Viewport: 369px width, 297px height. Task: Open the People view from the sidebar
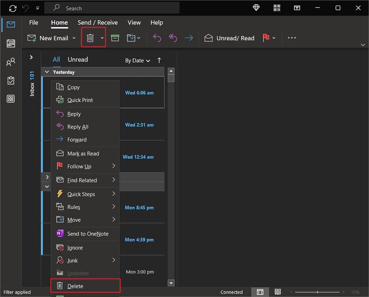coord(11,62)
